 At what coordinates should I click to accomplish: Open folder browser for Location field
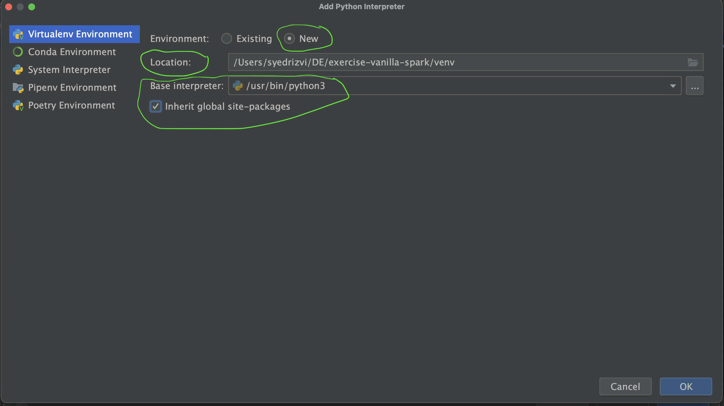[693, 62]
